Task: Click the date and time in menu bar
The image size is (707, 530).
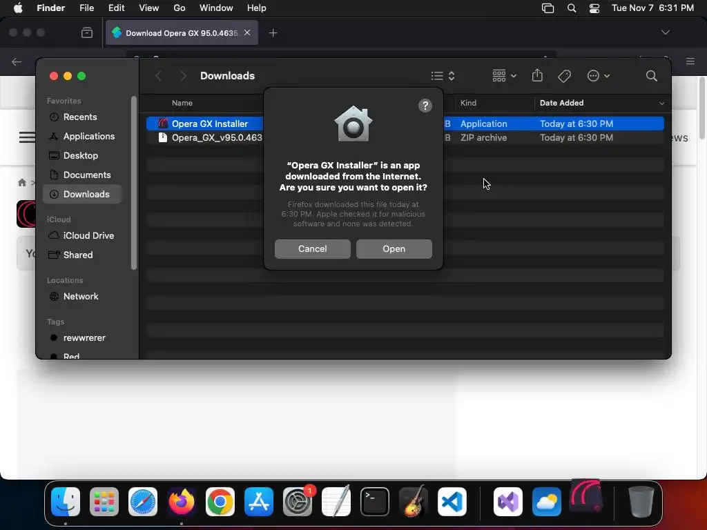Action: (652, 8)
